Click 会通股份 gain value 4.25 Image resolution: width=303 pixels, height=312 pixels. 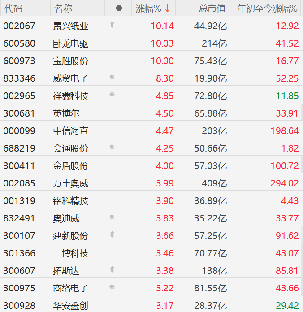point(165,148)
